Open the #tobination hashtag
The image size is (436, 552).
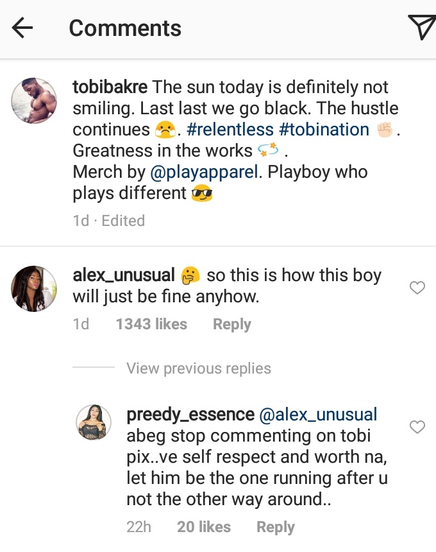(x=324, y=130)
